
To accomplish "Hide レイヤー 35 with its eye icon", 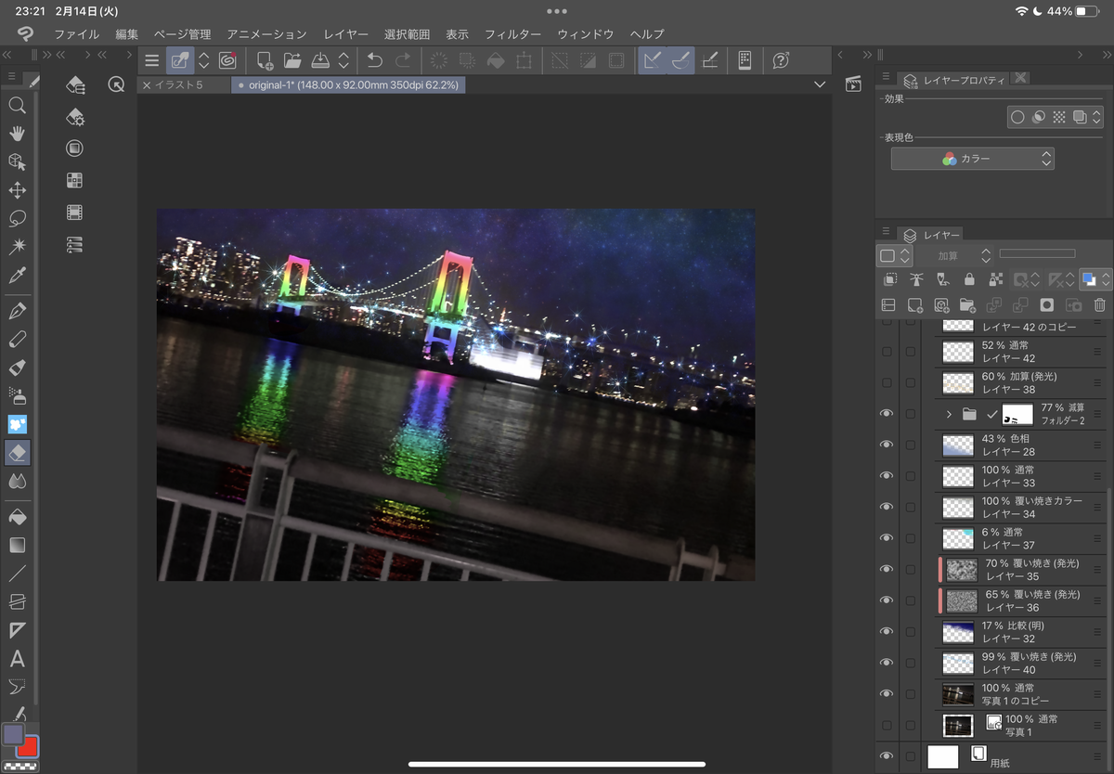I will coord(887,569).
